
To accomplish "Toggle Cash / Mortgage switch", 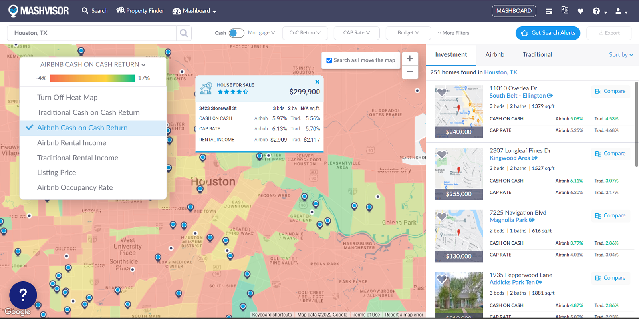I will pyautogui.click(x=236, y=33).
